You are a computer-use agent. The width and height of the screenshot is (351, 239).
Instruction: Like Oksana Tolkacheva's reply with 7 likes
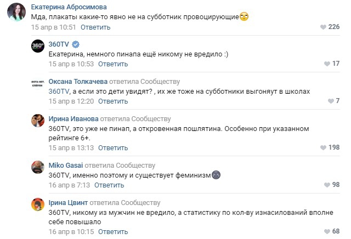click(x=331, y=101)
